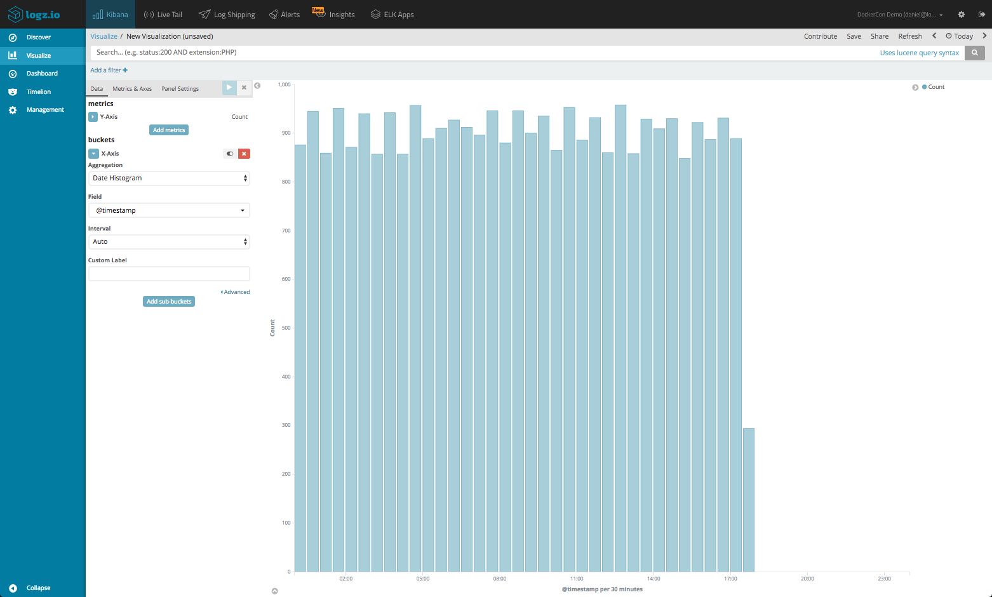The height and width of the screenshot is (597, 992).
Task: Click the Visualize breadcrumb link
Action: (x=104, y=36)
